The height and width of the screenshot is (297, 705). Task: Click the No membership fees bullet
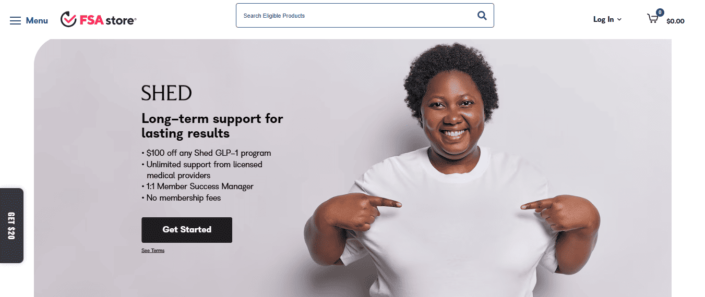coord(181,198)
